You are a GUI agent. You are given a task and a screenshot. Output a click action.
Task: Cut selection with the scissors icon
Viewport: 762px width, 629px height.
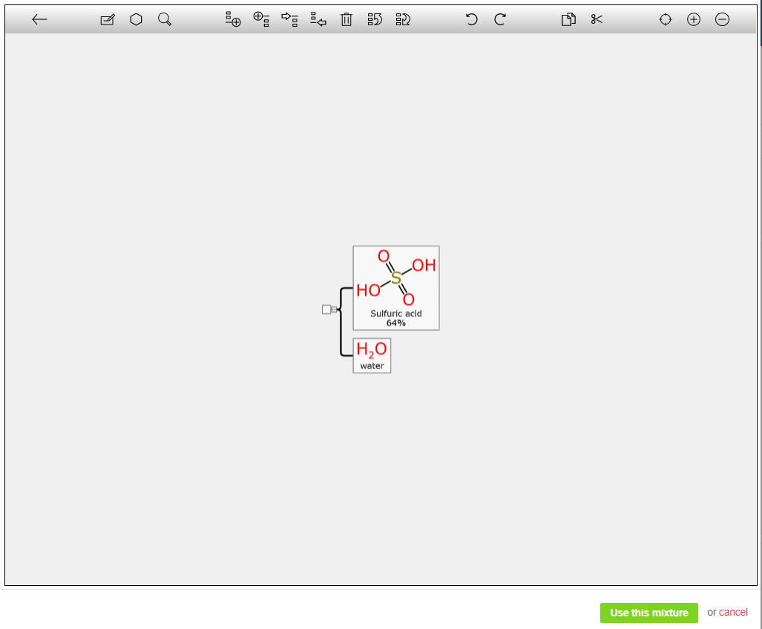click(x=597, y=19)
